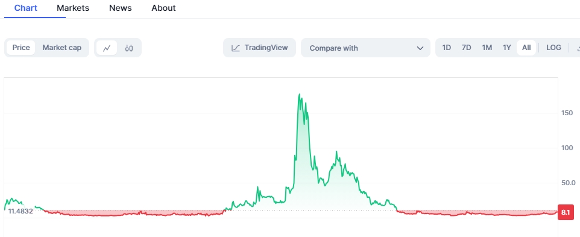The image size is (580, 237).
Task: Set time range to All
Action: point(526,48)
